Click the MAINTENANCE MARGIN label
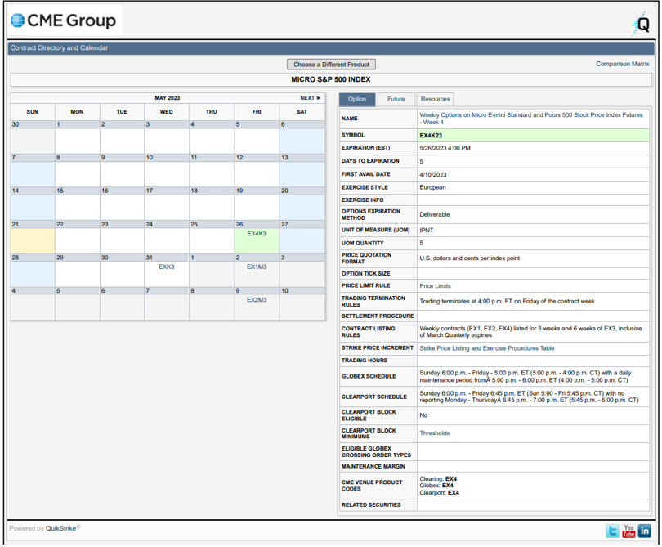 [x=373, y=467]
